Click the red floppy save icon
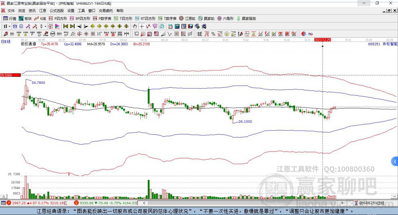The image size is (398, 215). click(190, 26)
